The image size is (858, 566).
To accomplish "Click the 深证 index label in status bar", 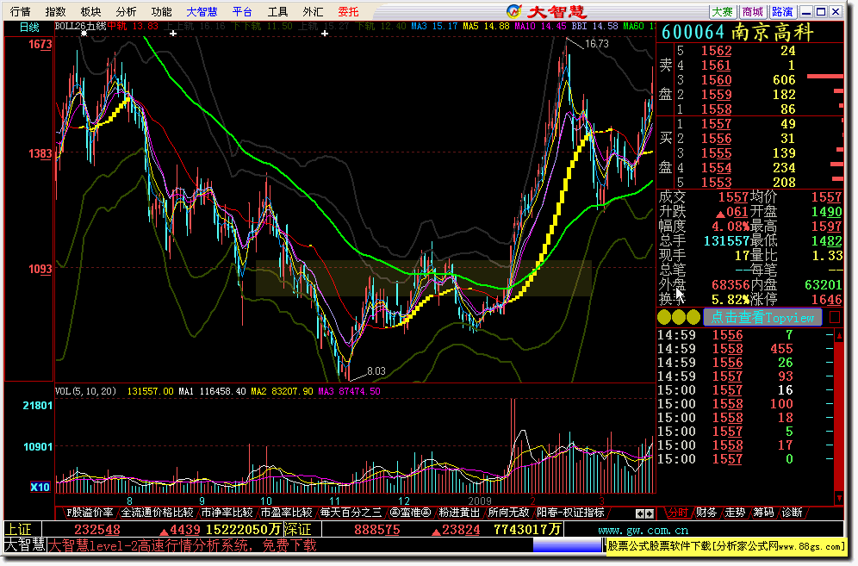I will tap(298, 529).
